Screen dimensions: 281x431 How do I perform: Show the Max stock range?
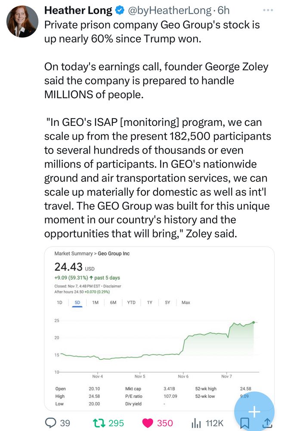pyautogui.click(x=186, y=303)
